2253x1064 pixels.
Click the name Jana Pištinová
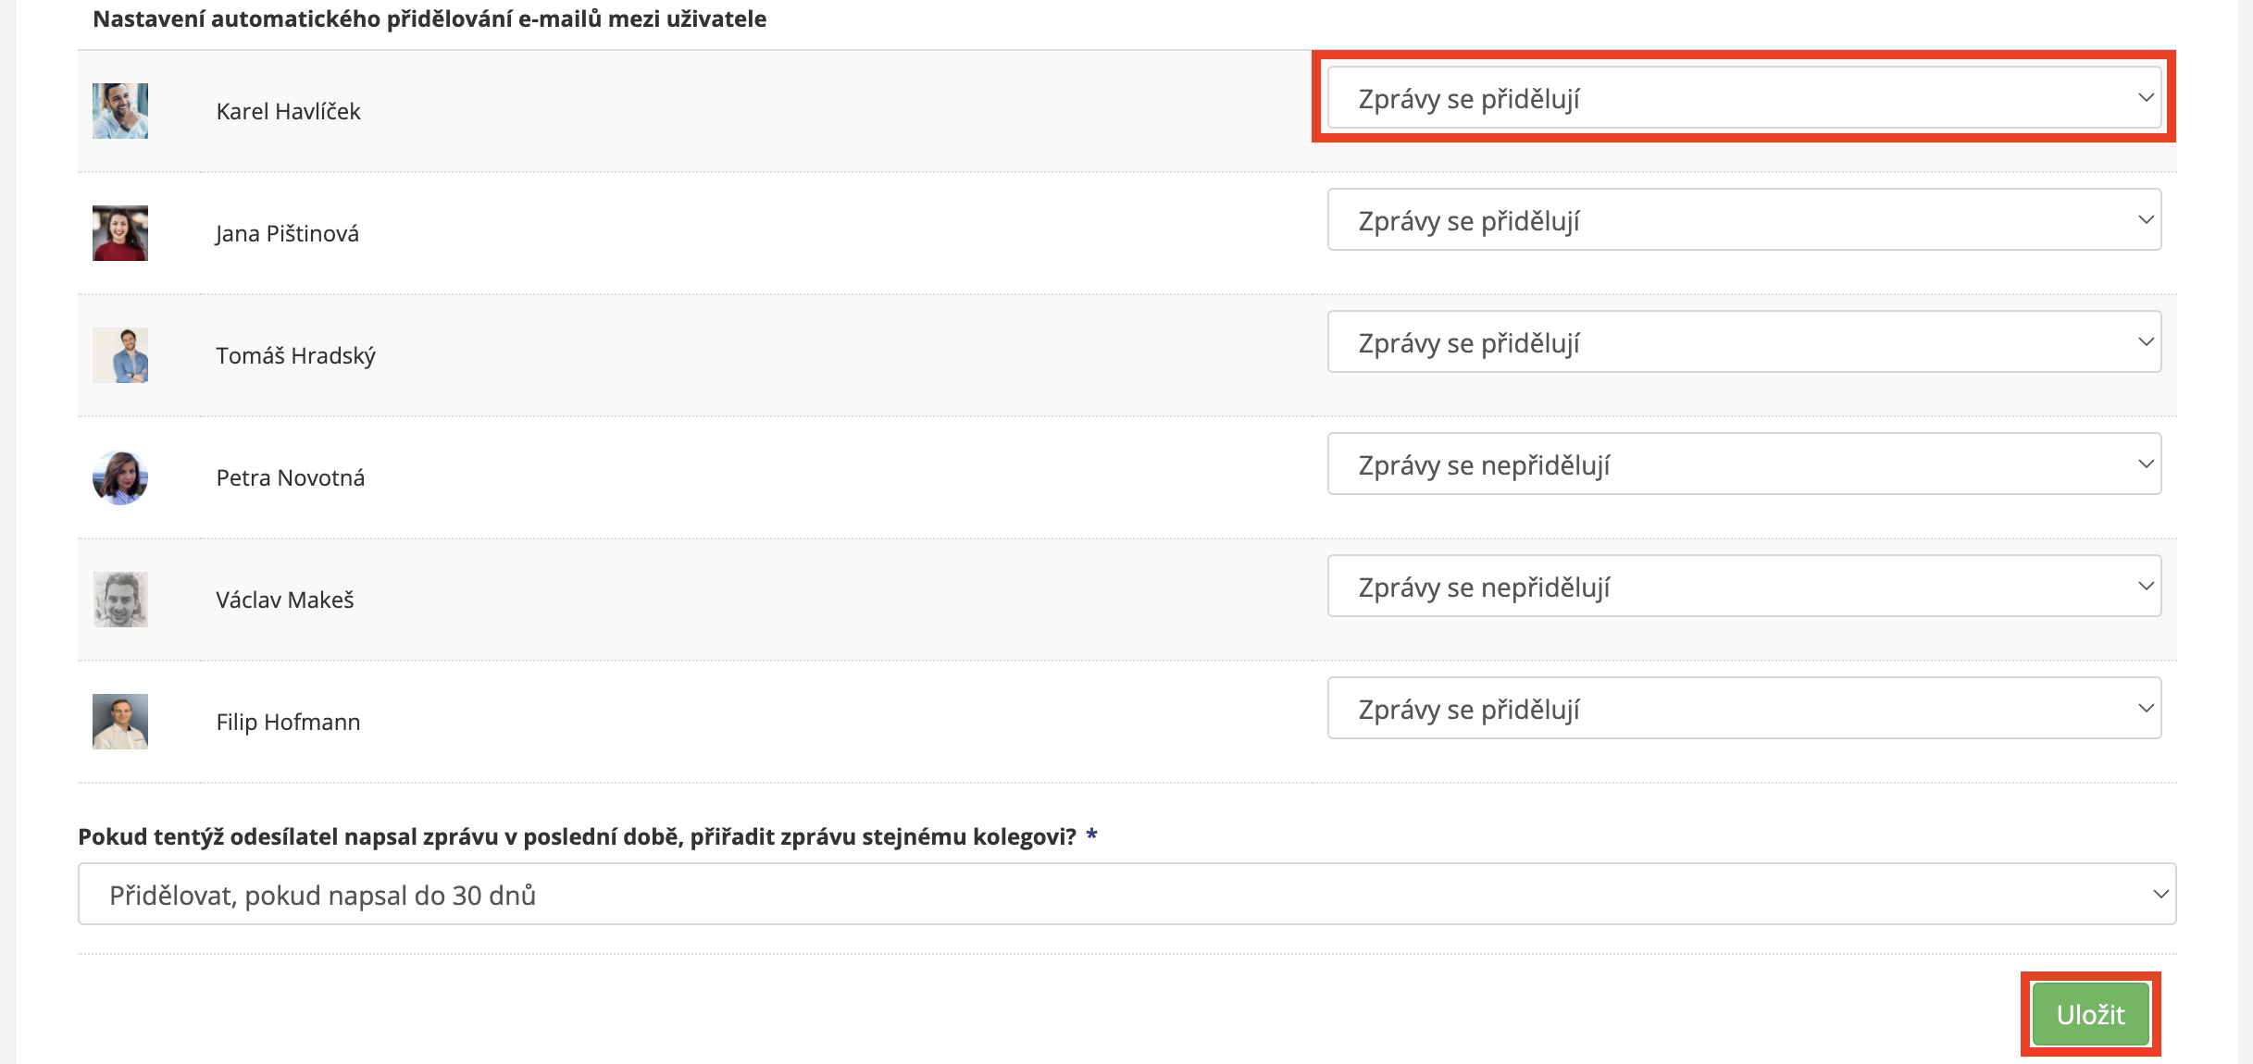pos(287,234)
